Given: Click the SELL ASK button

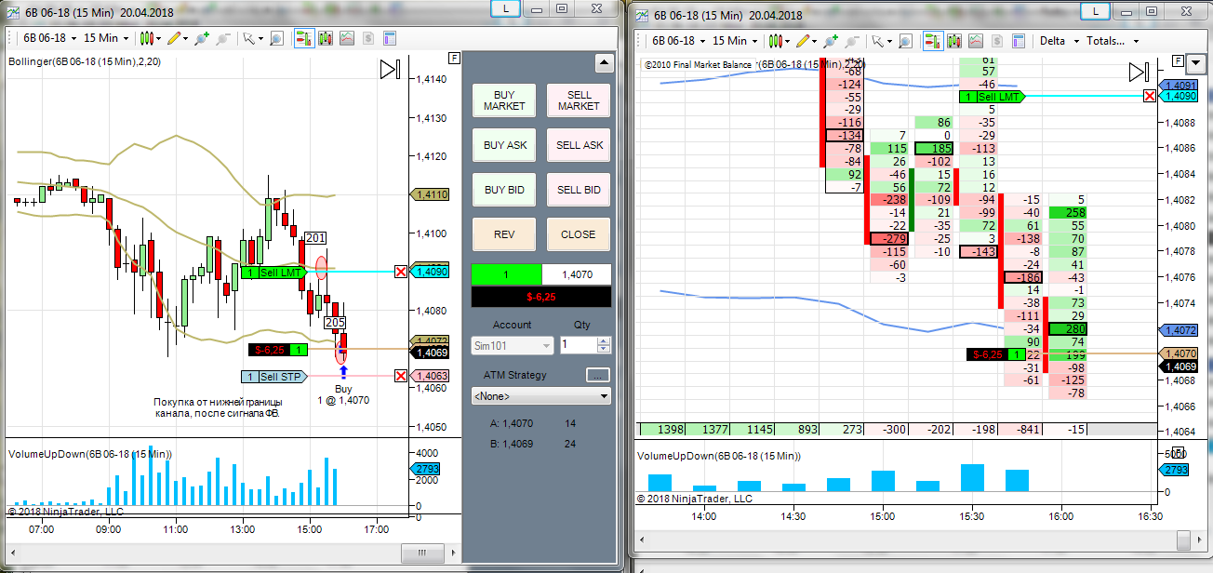Looking at the screenshot, I should pyautogui.click(x=579, y=145).
